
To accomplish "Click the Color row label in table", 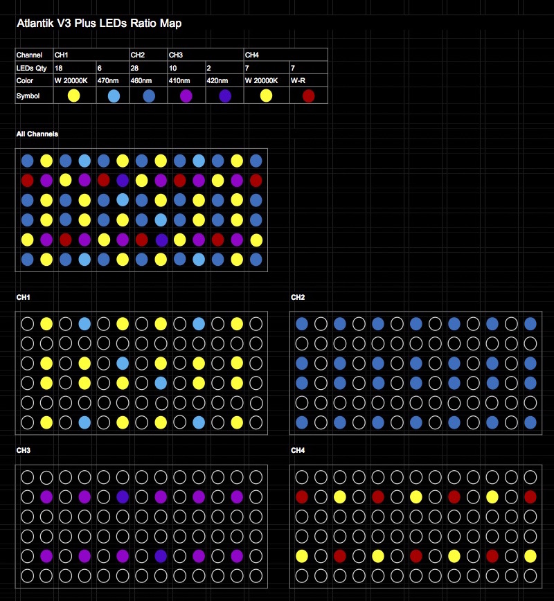I will (x=24, y=80).
